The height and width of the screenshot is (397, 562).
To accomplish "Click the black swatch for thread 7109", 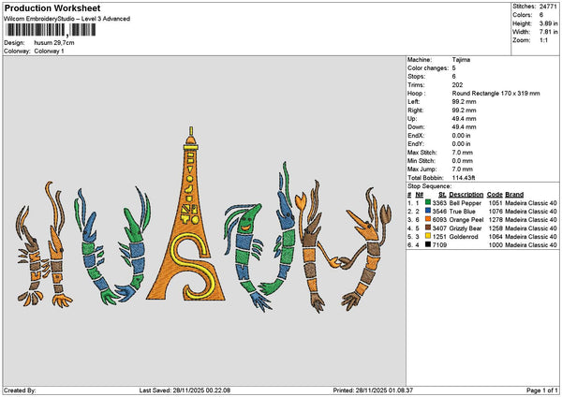I will point(427,270).
